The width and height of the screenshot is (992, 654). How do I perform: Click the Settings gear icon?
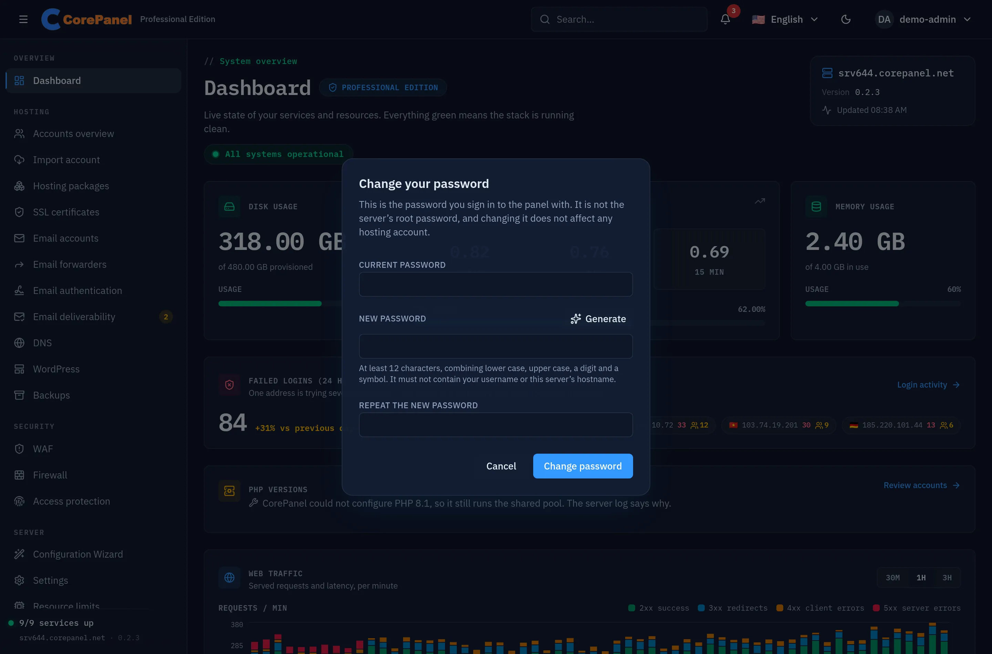19,581
